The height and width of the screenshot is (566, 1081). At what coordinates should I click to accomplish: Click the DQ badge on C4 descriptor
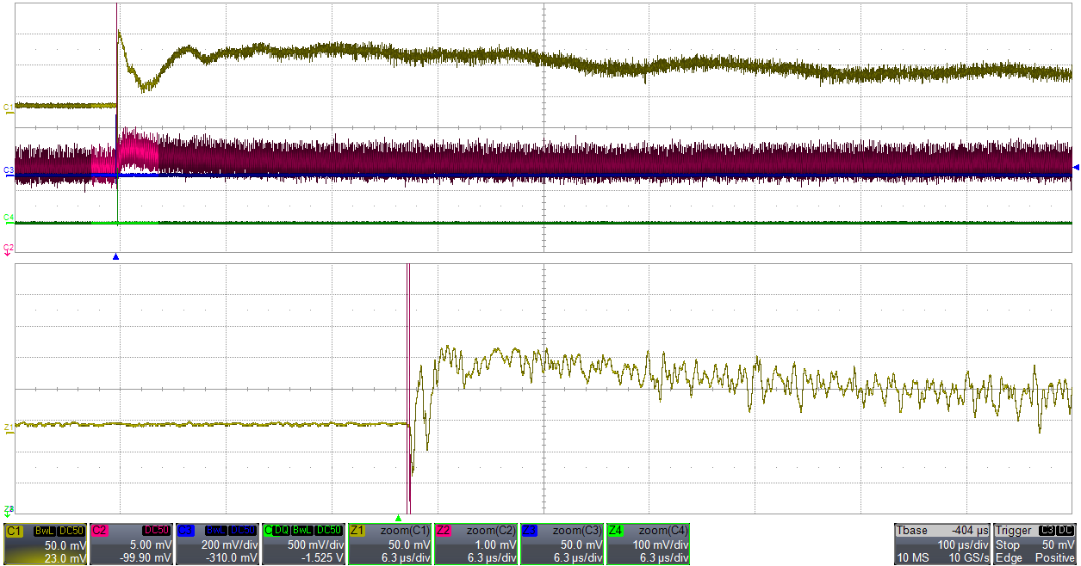[x=281, y=531]
